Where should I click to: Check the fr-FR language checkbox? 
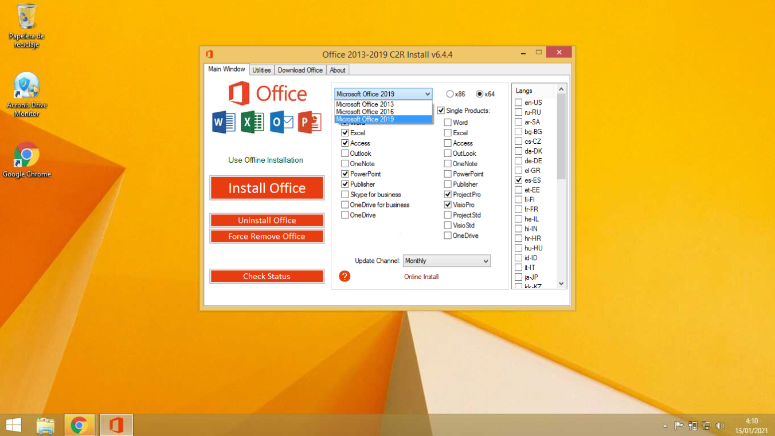(x=519, y=210)
